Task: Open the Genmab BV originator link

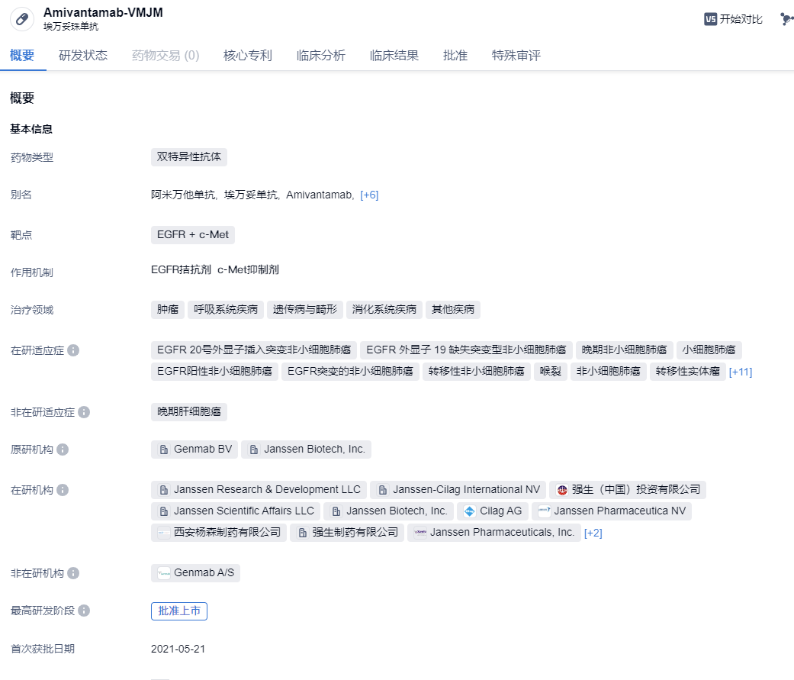Action: point(194,450)
